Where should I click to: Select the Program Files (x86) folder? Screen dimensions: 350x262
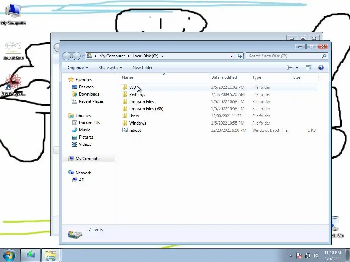point(219,109)
